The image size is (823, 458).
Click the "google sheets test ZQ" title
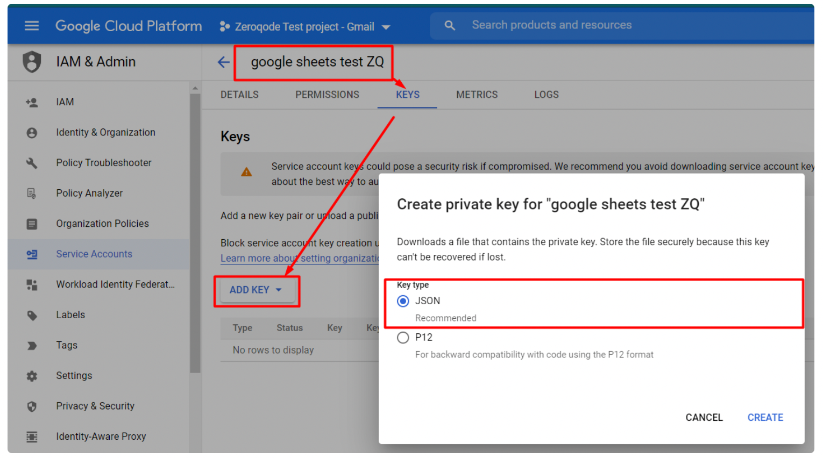(317, 62)
